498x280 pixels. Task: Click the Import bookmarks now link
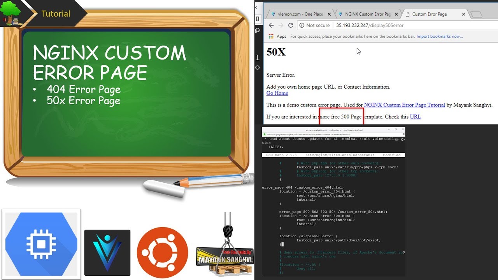coord(440,36)
